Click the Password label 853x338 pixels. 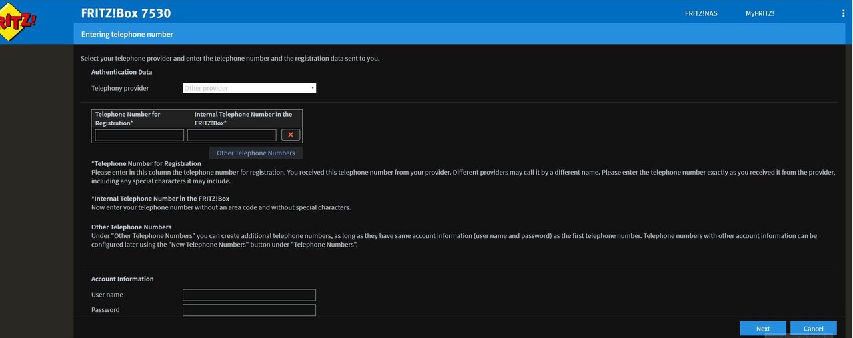click(105, 310)
